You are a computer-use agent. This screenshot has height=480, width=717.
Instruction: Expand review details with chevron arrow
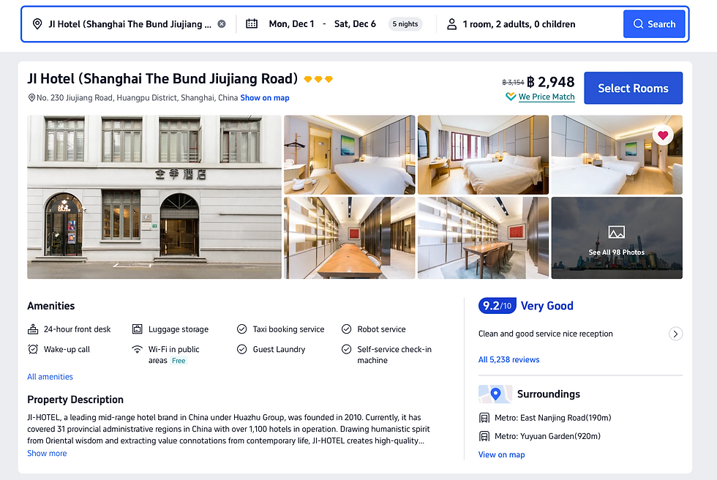675,334
